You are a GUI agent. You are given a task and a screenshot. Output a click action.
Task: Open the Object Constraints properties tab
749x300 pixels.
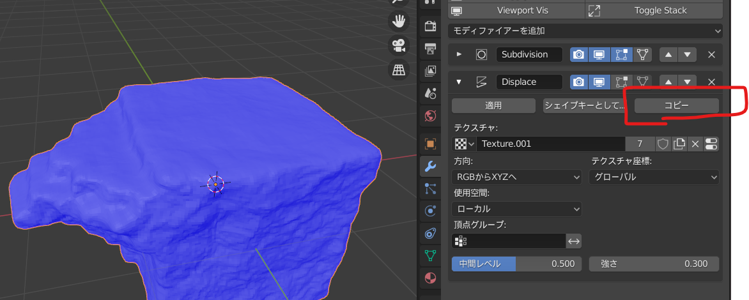(x=430, y=233)
